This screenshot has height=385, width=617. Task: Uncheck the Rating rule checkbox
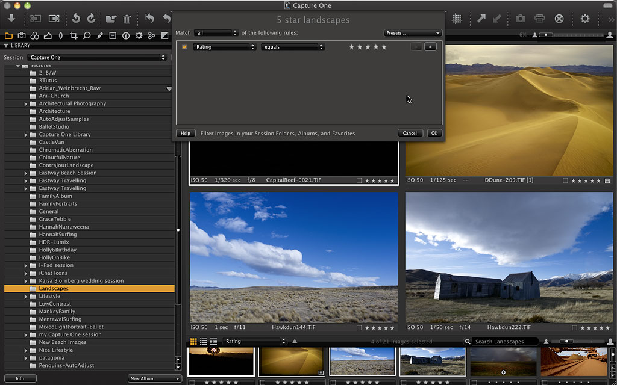click(x=184, y=46)
